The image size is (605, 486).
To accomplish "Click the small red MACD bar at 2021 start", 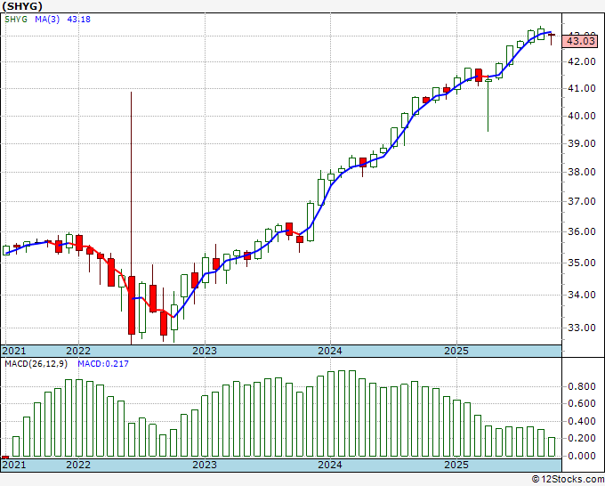I will coord(5,458).
